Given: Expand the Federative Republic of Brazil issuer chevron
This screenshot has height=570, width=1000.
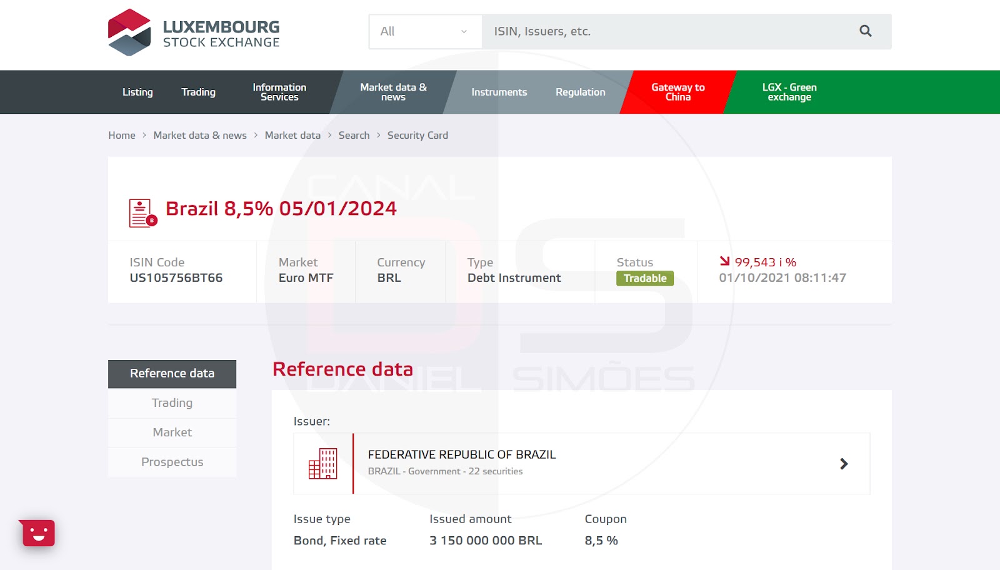Looking at the screenshot, I should coord(844,464).
